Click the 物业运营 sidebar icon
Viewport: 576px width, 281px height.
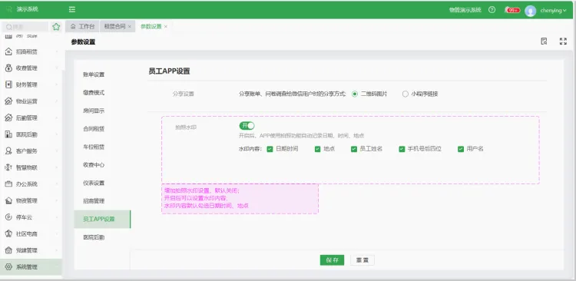click(8, 101)
